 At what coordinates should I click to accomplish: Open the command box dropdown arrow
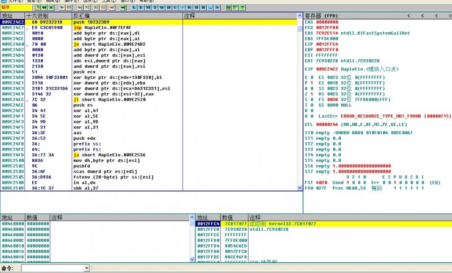tap(86, 268)
